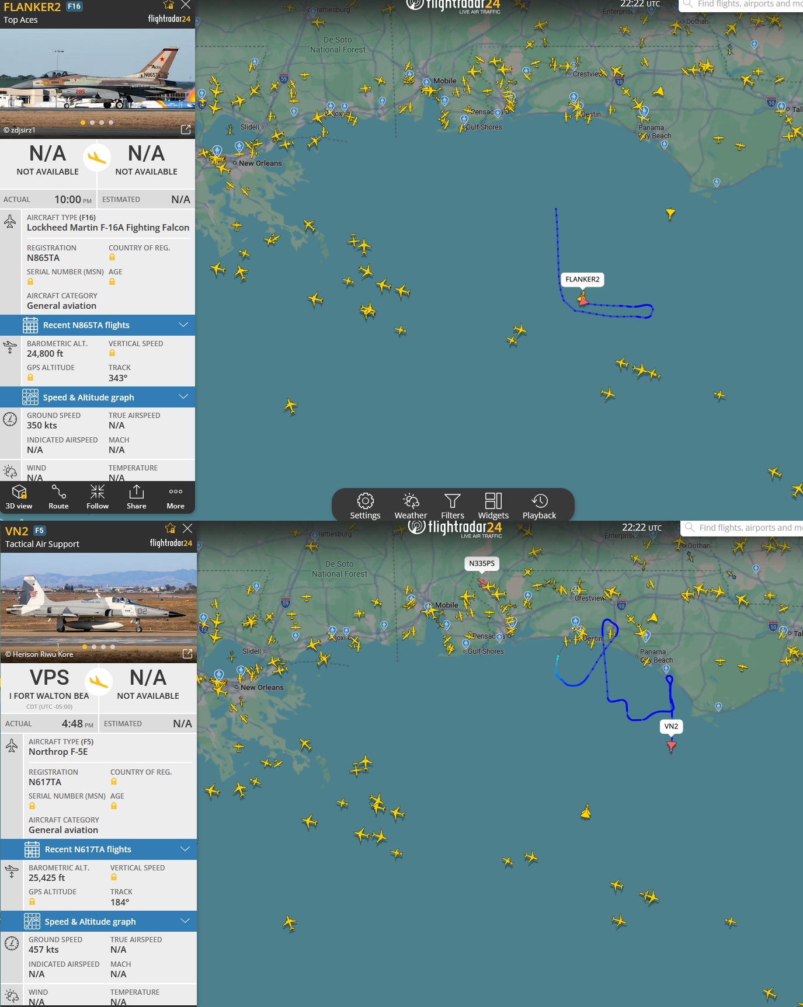Viewport: 803px width, 1007px height.
Task: Close the FLANKER2 flight panel
Action: [186, 5]
